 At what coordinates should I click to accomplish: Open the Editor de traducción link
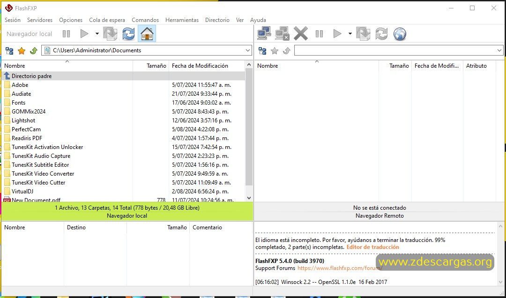point(373,247)
